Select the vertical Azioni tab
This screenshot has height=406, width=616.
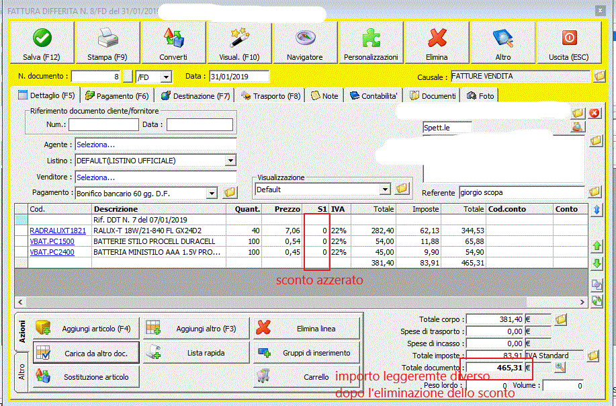coord(22,332)
